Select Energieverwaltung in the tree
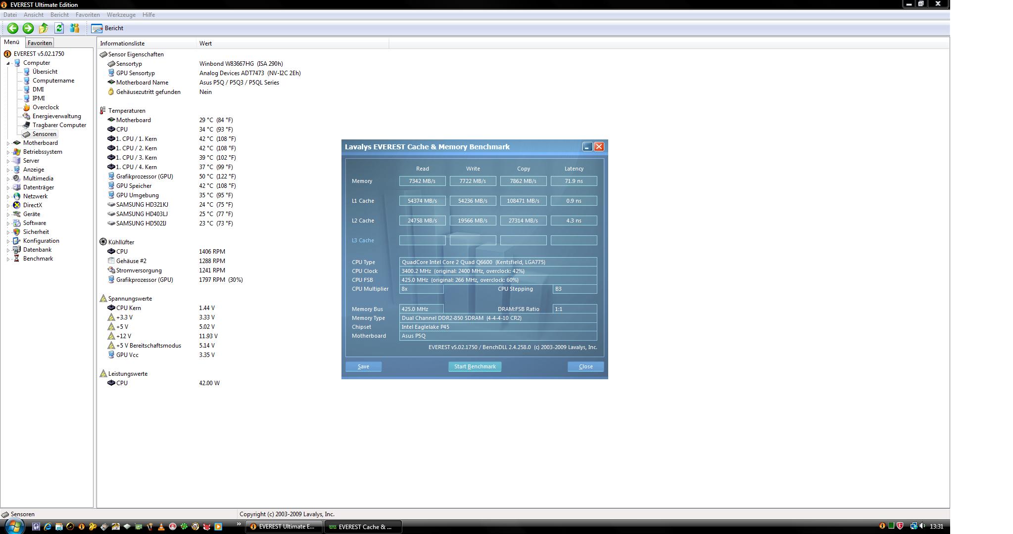The image size is (1013, 534). [56, 116]
